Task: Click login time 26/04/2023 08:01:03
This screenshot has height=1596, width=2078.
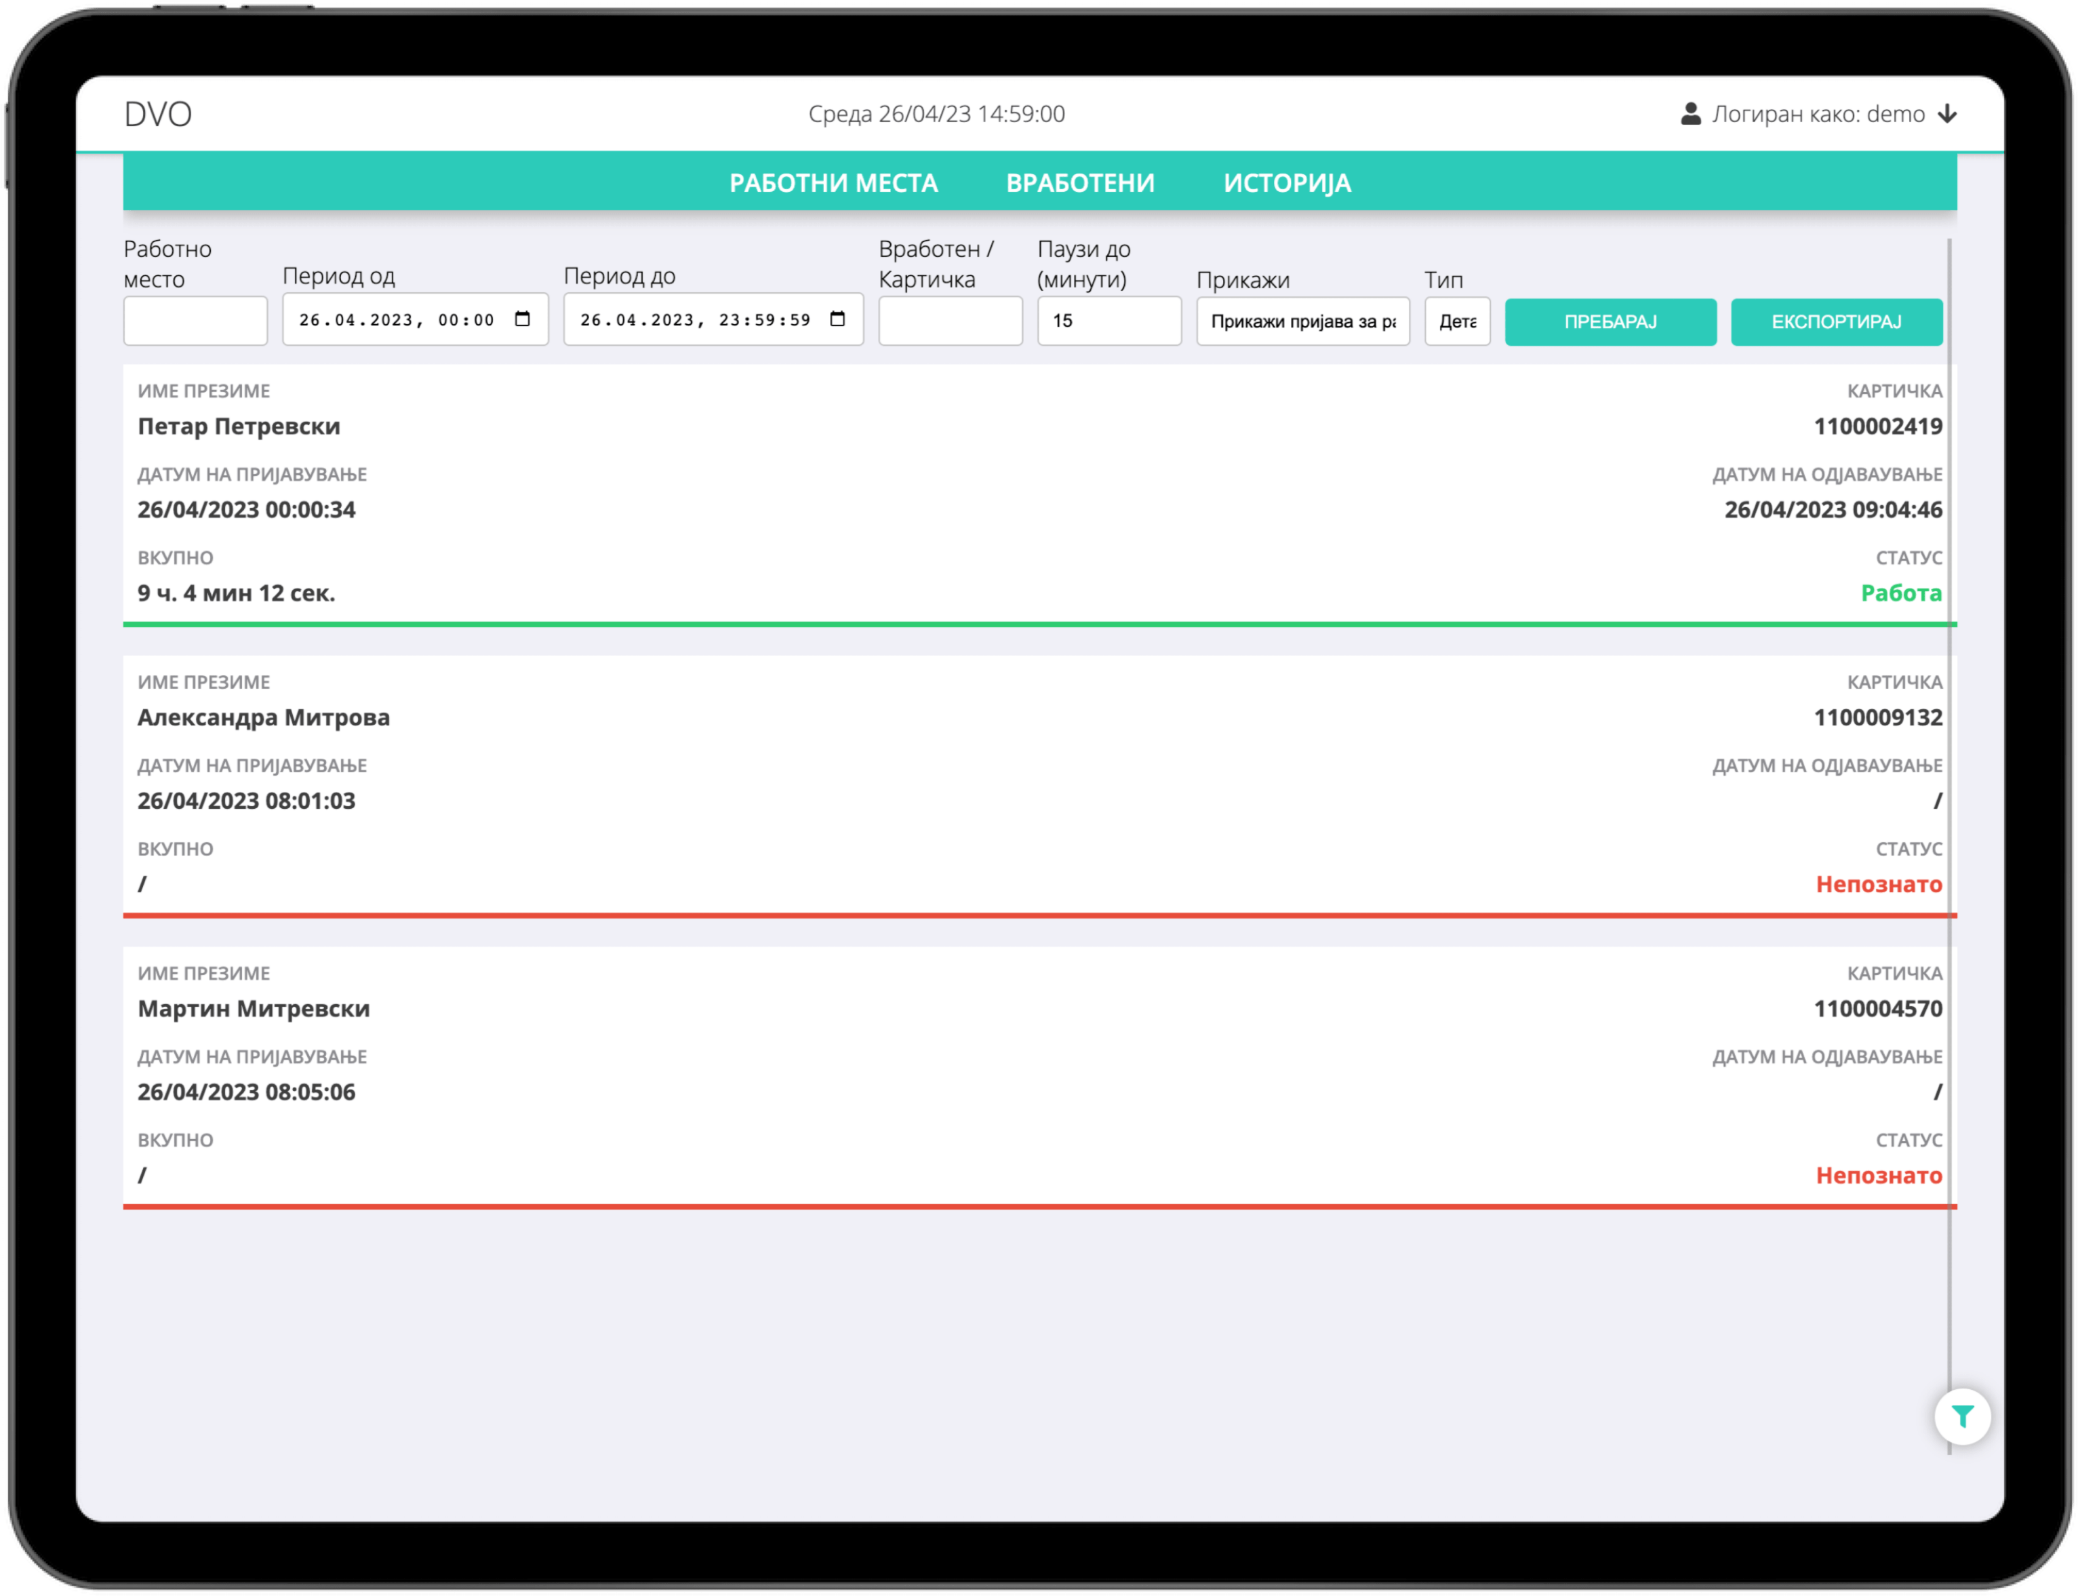Action: click(x=246, y=801)
